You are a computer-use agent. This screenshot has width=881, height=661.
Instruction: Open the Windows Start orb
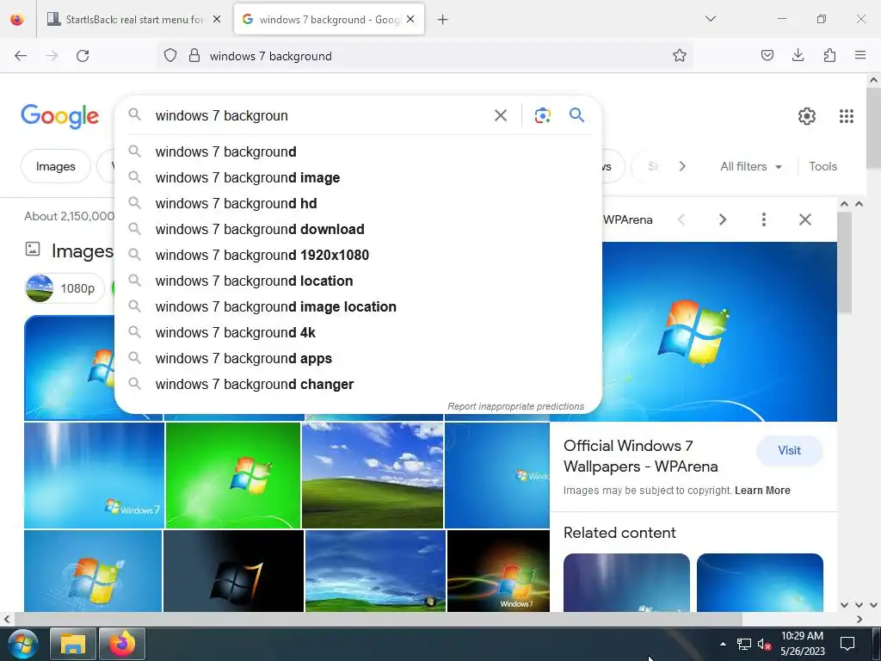(x=23, y=644)
